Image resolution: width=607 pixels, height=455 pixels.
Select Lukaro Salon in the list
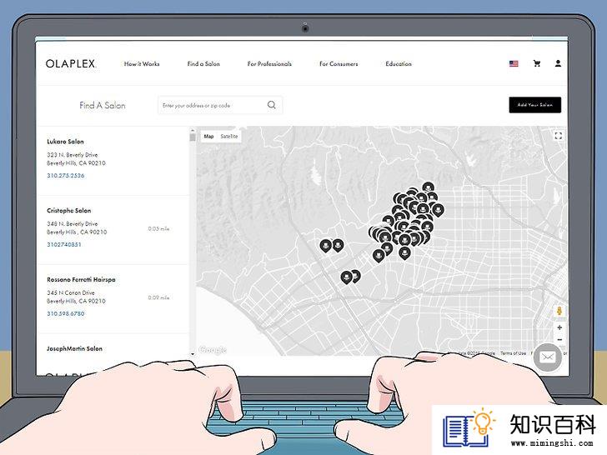click(65, 142)
